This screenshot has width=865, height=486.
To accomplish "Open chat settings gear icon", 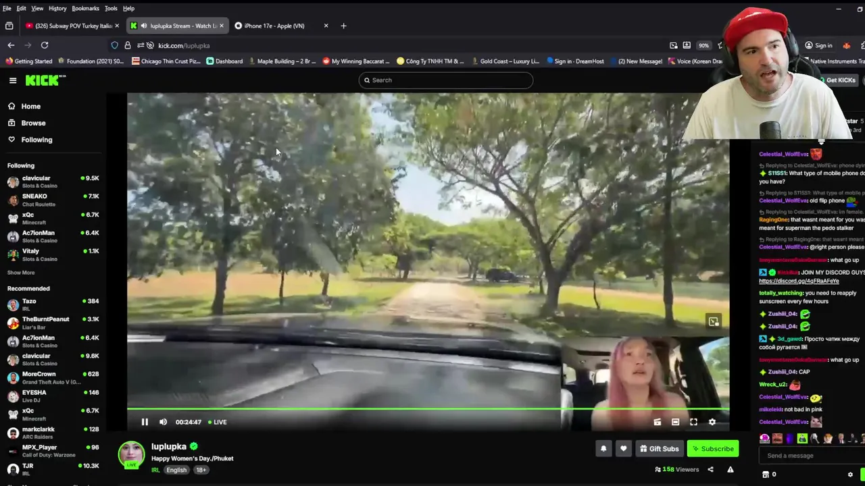I will [850, 475].
